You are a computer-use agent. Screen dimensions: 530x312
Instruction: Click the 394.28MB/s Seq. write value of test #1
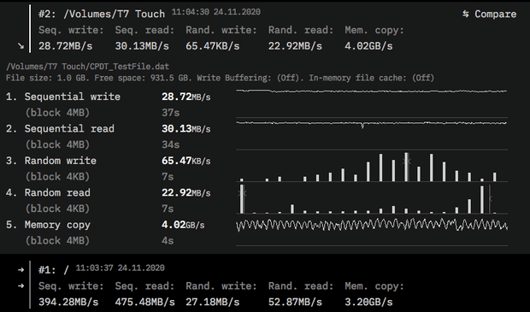(68, 302)
